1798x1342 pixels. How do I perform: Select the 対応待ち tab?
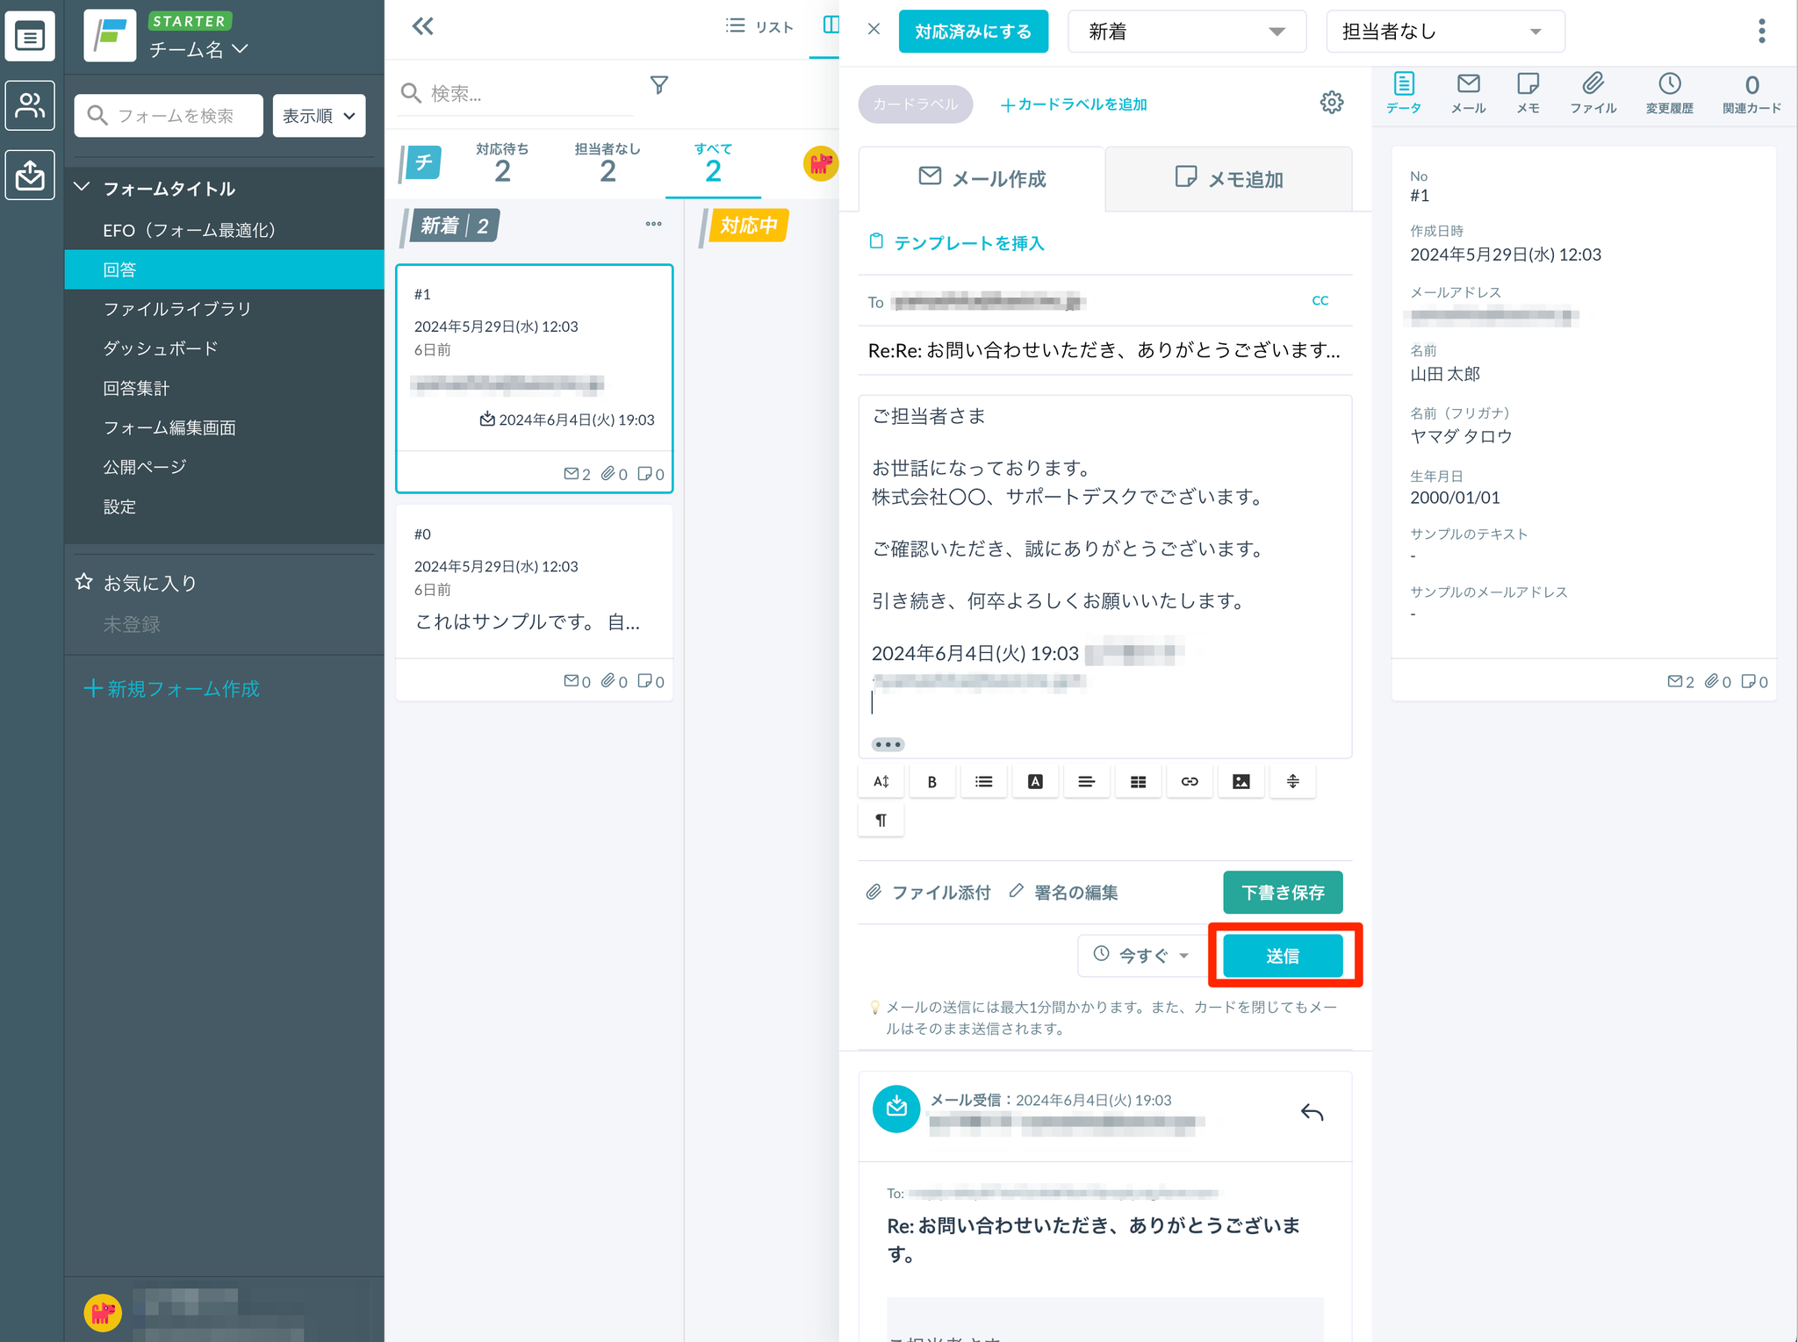click(x=502, y=162)
